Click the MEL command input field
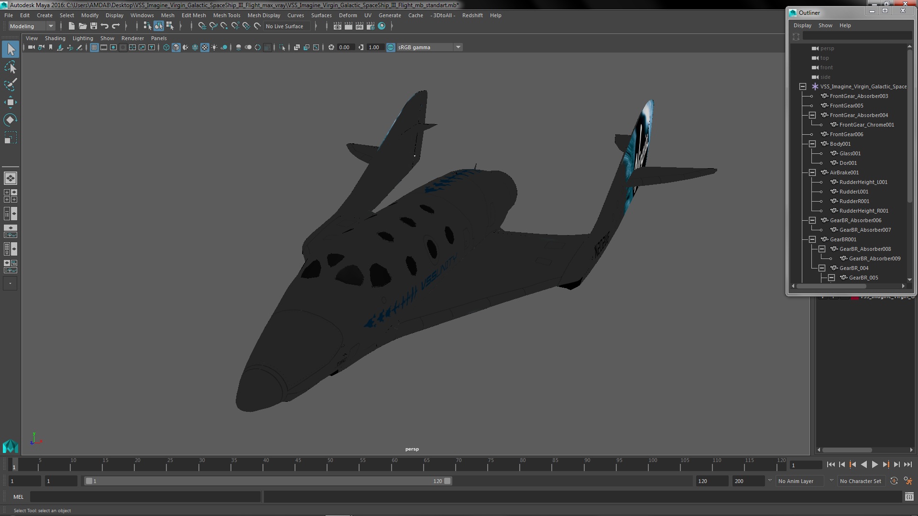Image resolution: width=918 pixels, height=516 pixels. pyautogui.click(x=145, y=497)
